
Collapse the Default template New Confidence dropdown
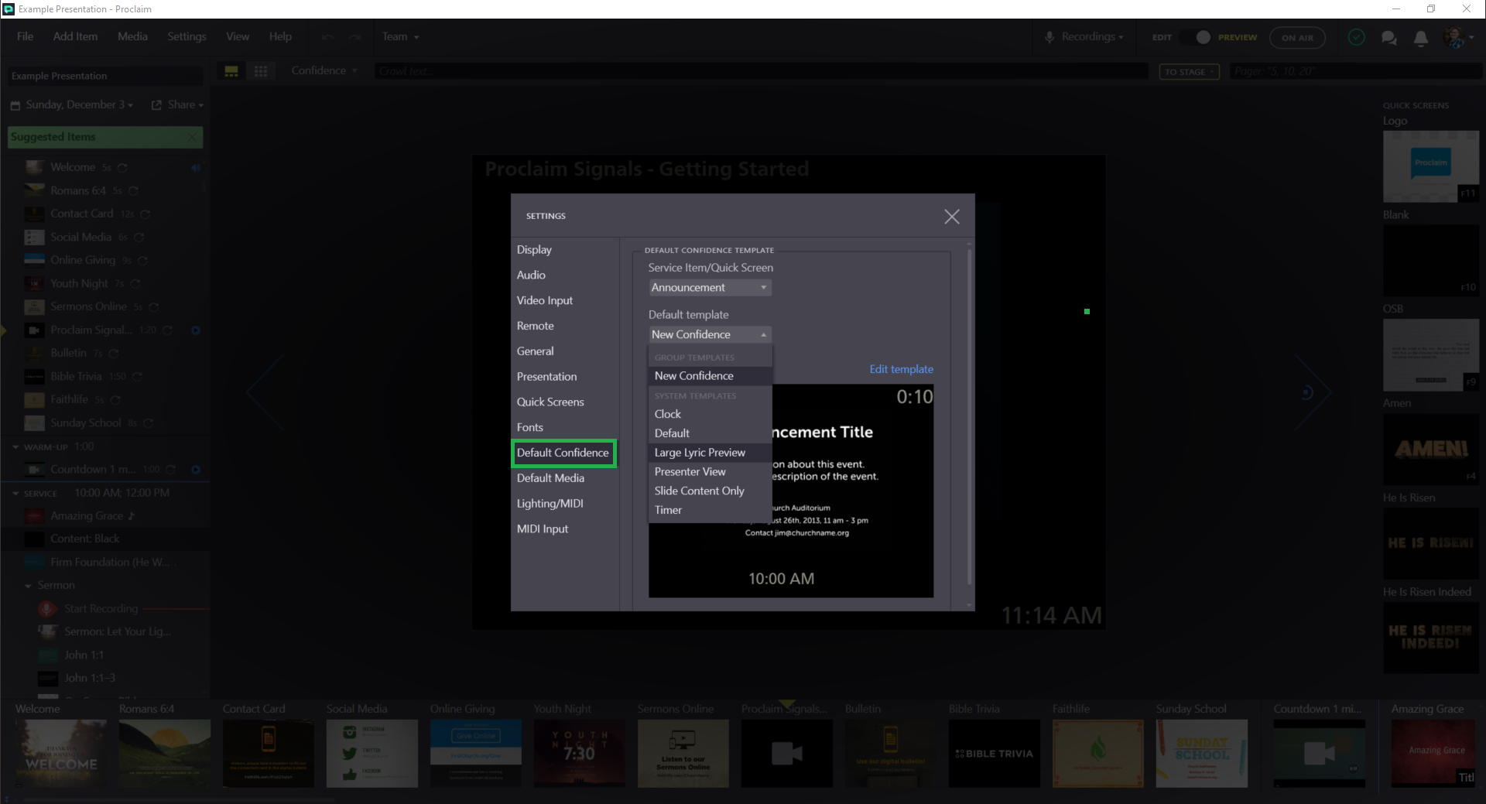pos(710,335)
